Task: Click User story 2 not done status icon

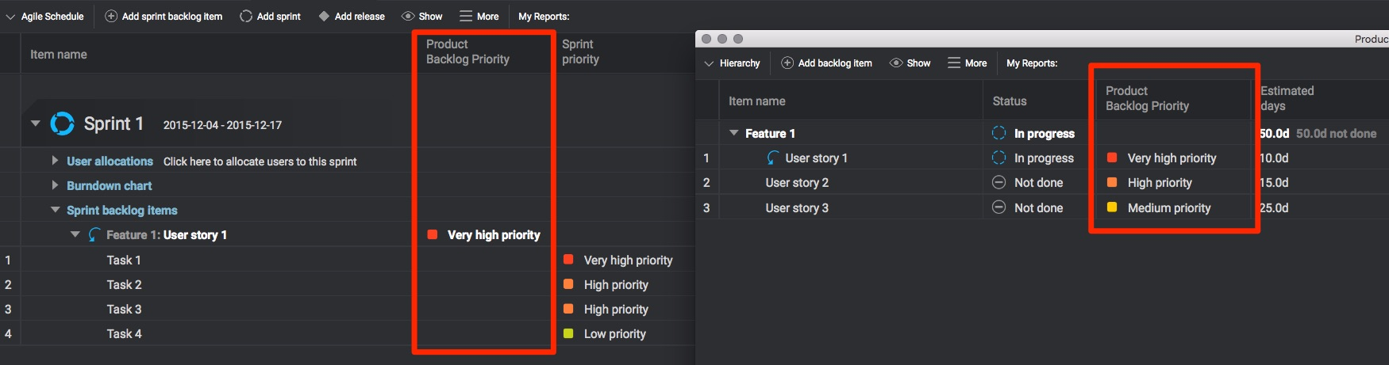Action: click(999, 182)
